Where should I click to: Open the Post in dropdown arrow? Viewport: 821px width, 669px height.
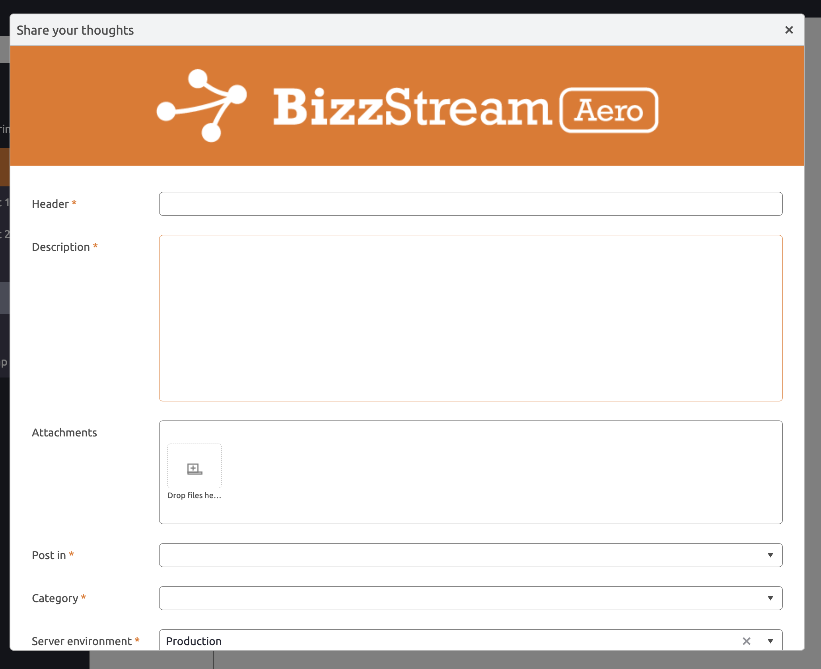(770, 555)
